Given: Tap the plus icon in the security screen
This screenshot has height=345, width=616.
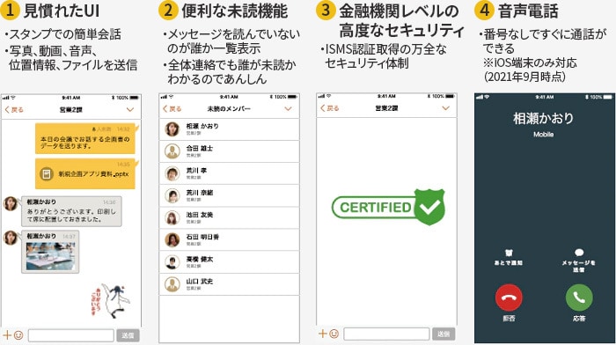Looking at the screenshot, I should pyautogui.click(x=323, y=334).
